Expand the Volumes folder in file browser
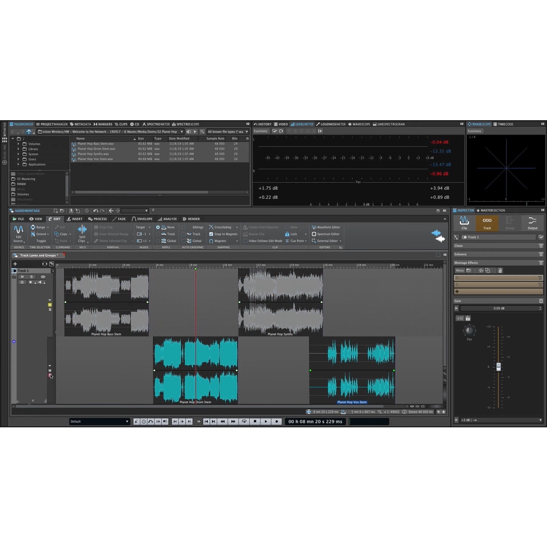 (18, 144)
